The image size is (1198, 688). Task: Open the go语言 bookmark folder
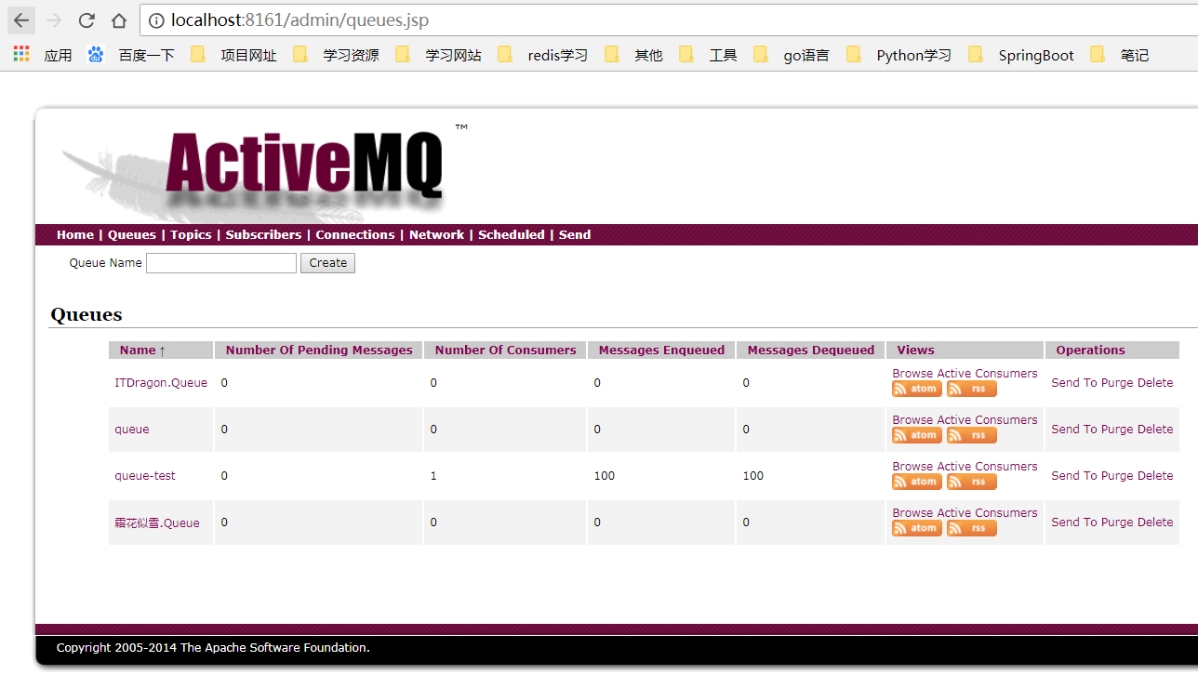(792, 55)
